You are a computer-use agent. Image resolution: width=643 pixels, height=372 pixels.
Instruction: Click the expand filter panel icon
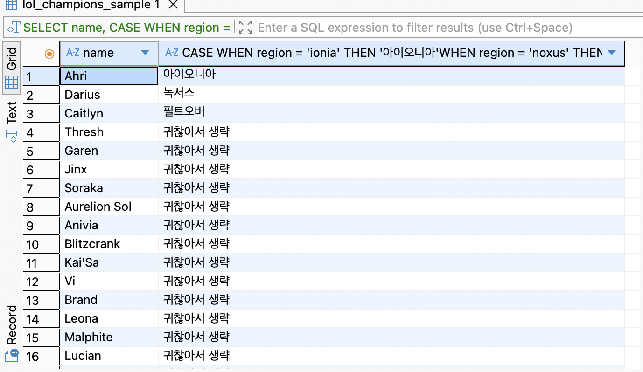(245, 28)
